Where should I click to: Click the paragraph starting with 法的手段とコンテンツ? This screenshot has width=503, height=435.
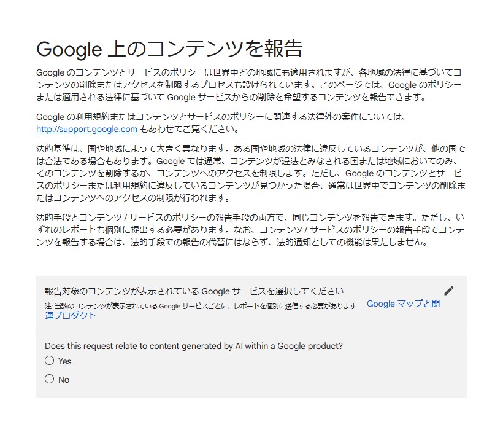[250, 230]
